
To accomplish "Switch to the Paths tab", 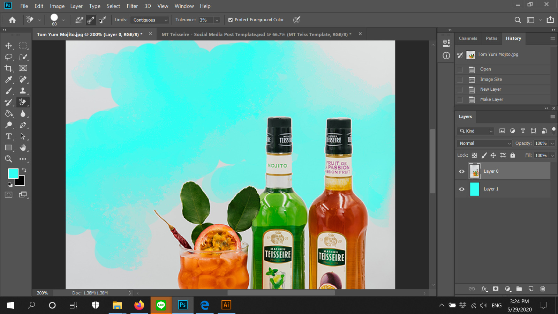I will [x=491, y=38].
